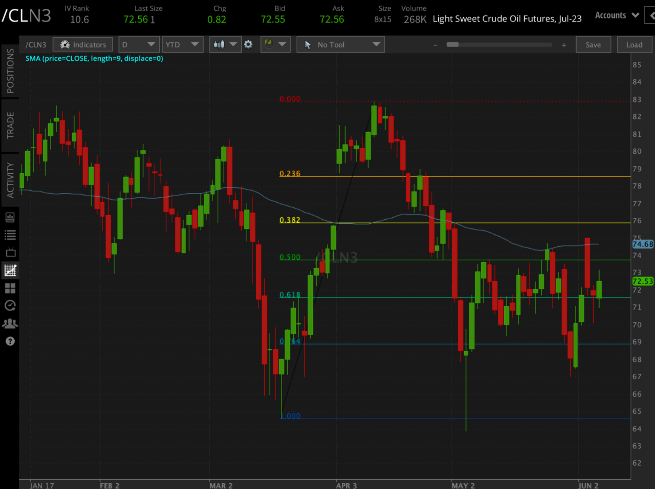Expand the Accounts dropdown
Screen dimensions: 655x489
[616, 15]
